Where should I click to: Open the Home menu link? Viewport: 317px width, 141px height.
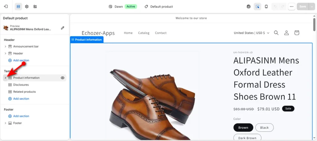coord(128,33)
